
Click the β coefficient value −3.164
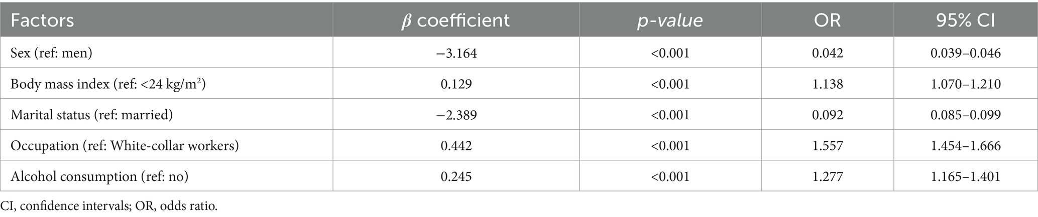click(456, 53)
